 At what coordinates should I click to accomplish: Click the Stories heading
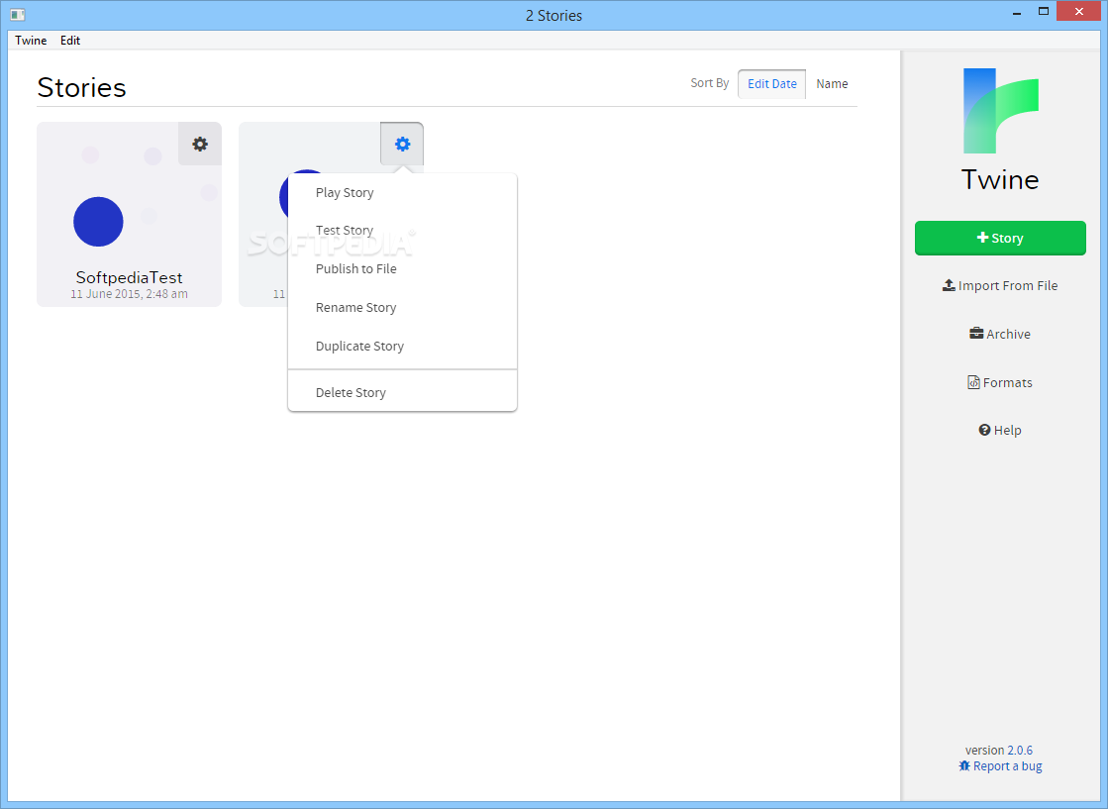tap(81, 87)
